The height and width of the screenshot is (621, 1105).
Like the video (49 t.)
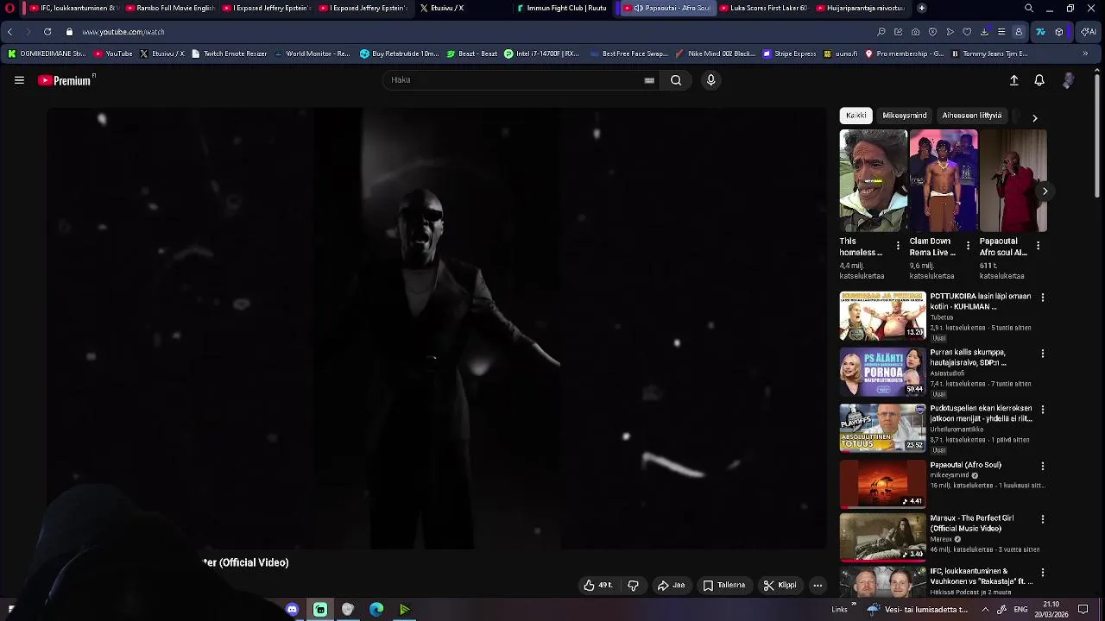(x=597, y=585)
